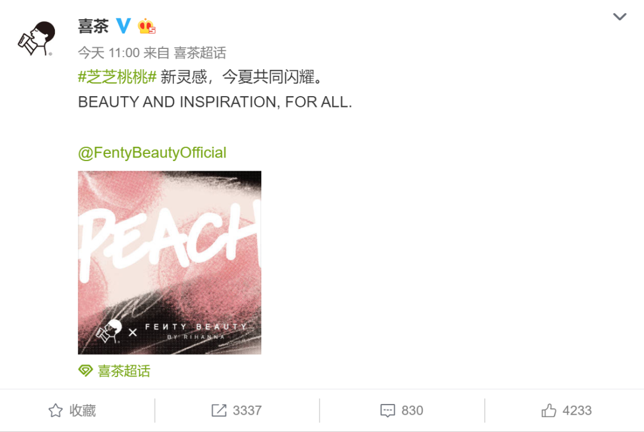Click the star favorite icon
644x432 pixels.
(55, 410)
